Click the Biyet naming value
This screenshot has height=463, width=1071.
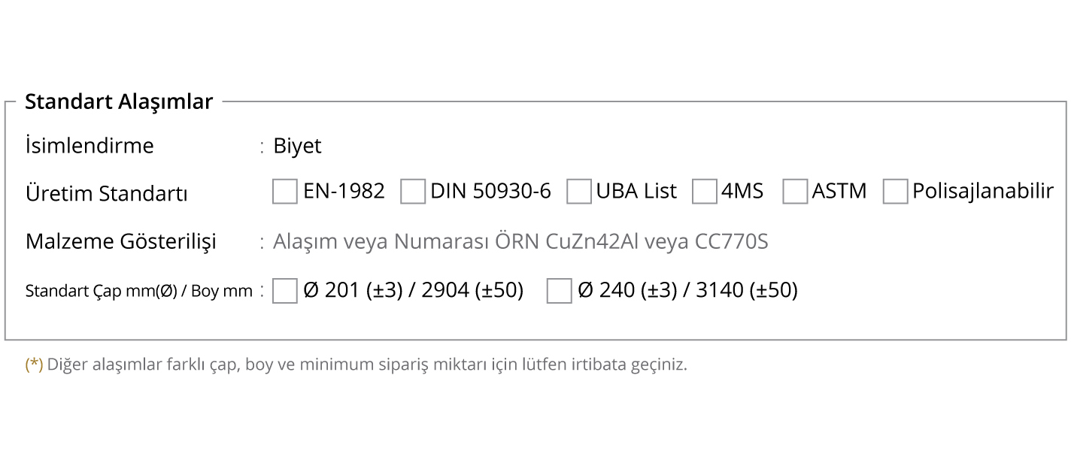click(297, 146)
